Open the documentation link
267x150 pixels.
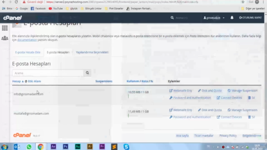pyautogui.click(x=27, y=40)
